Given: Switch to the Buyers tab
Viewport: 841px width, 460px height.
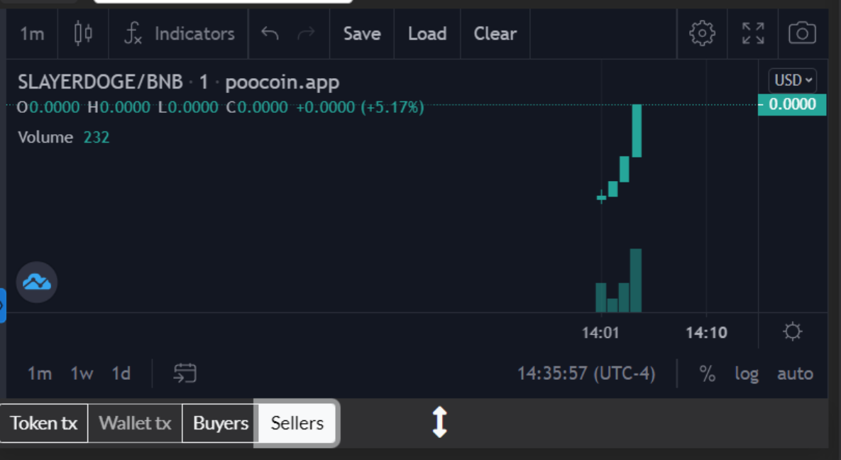Looking at the screenshot, I should [221, 424].
